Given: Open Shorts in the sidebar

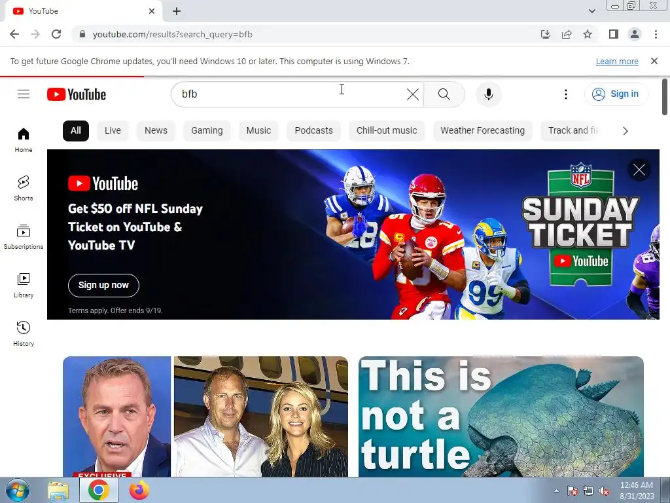Looking at the screenshot, I should [x=24, y=188].
